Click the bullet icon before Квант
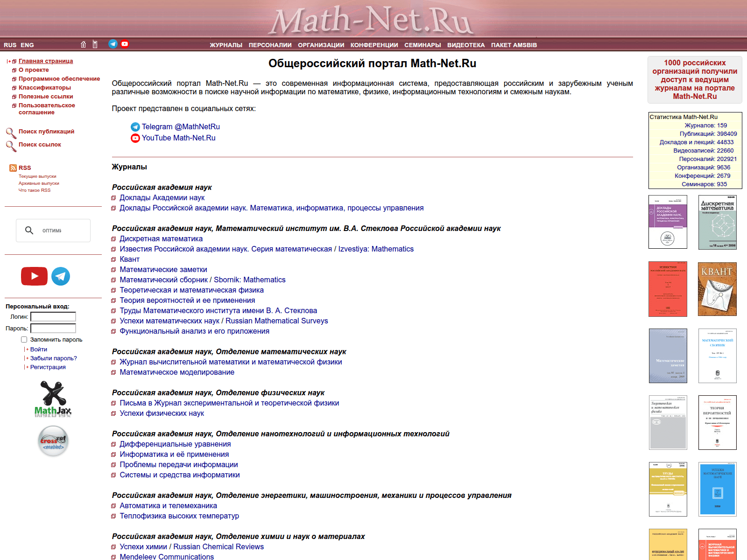 click(x=113, y=260)
